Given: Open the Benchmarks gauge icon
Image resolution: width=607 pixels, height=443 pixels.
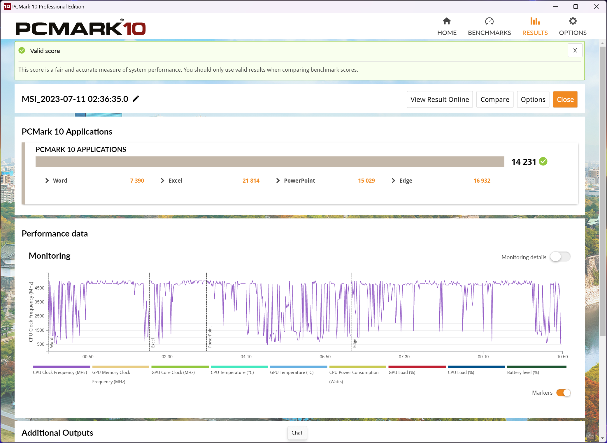Looking at the screenshot, I should (489, 21).
